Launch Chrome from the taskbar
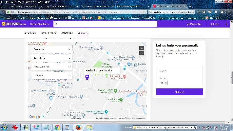233x131 pixels. click(57, 127)
